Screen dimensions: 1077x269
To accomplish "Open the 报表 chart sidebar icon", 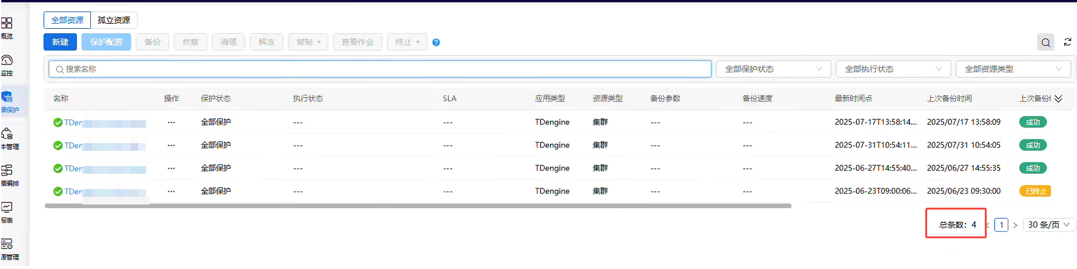I will point(6,207).
